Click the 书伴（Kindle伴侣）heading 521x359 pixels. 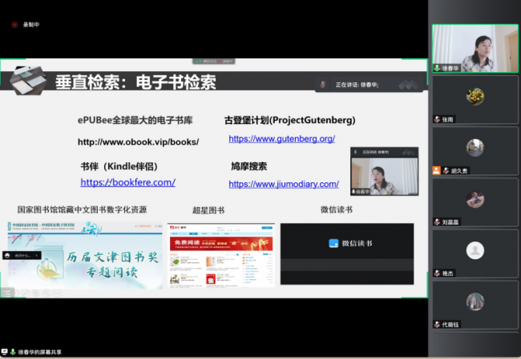tap(119, 166)
